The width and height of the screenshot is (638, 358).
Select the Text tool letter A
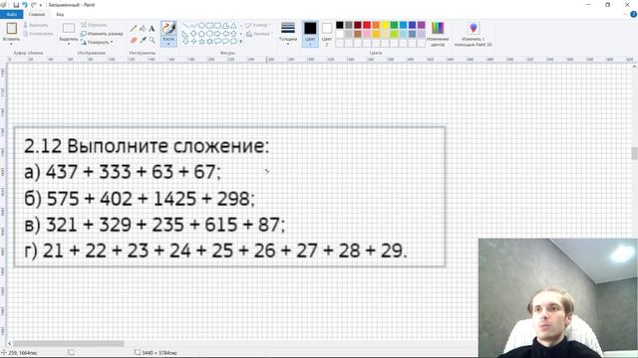pyautogui.click(x=152, y=29)
